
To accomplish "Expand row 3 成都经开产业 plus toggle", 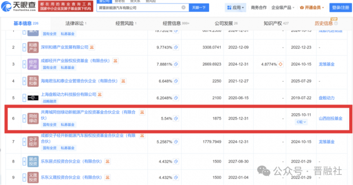I will 24,64.
